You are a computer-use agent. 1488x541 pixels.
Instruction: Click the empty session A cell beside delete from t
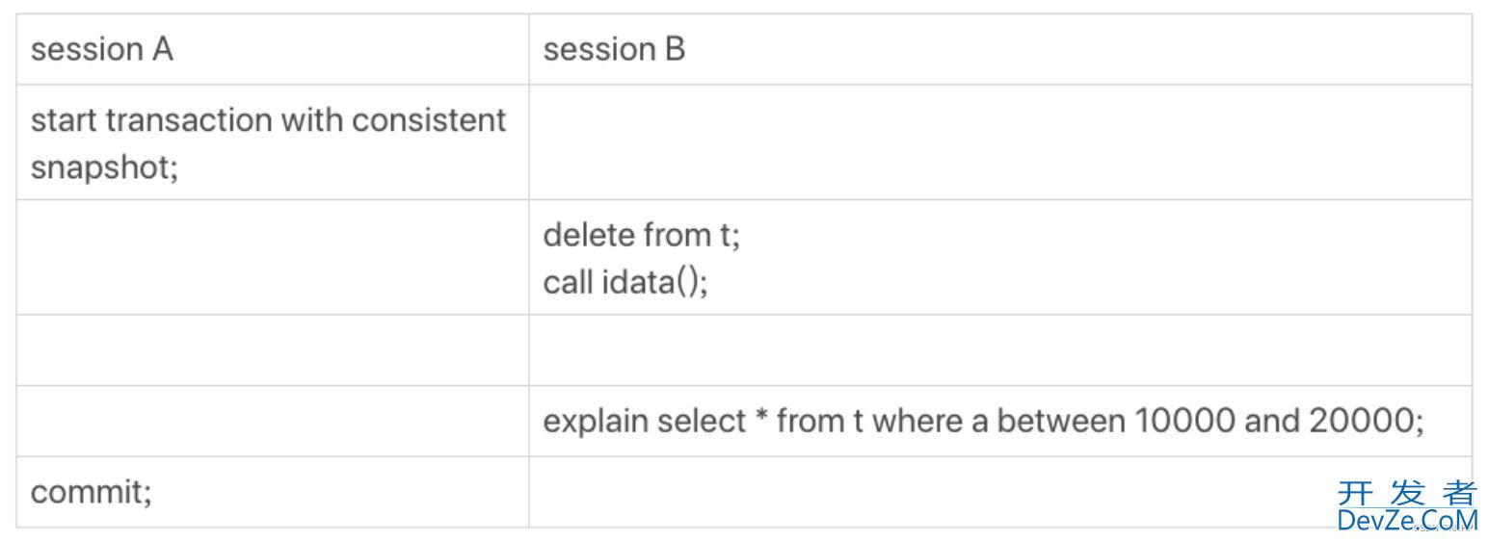[272, 257]
